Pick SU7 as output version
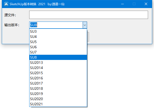 click(x=58, y=52)
